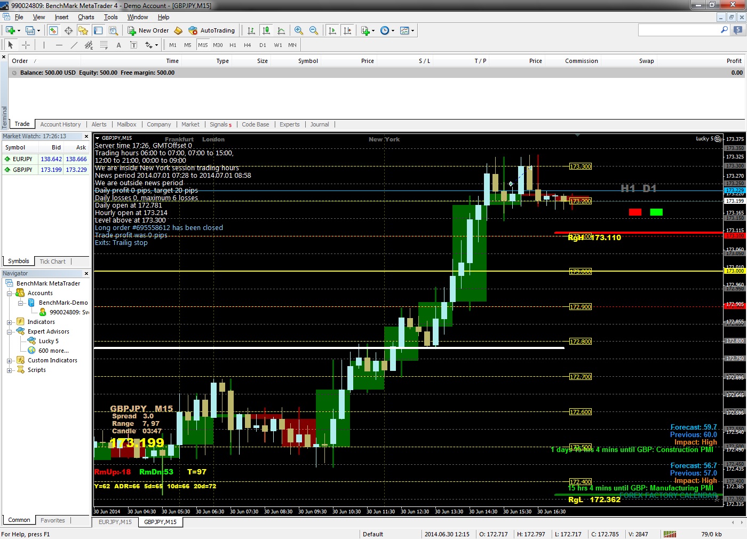Switch to D1 timeframe
Screen dimensions: 747x539
coord(263,45)
